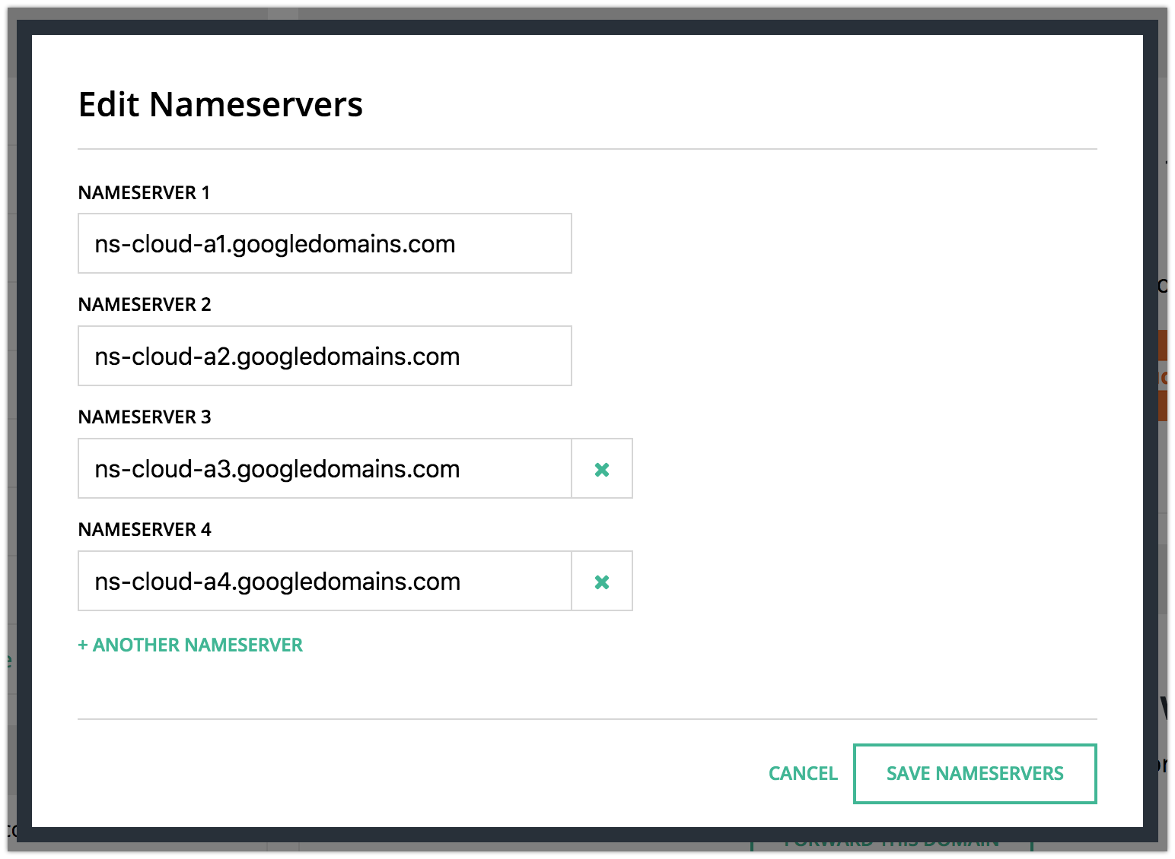
Task: Focus the ns-cloud-a3.googledomains.com field
Action: point(325,468)
